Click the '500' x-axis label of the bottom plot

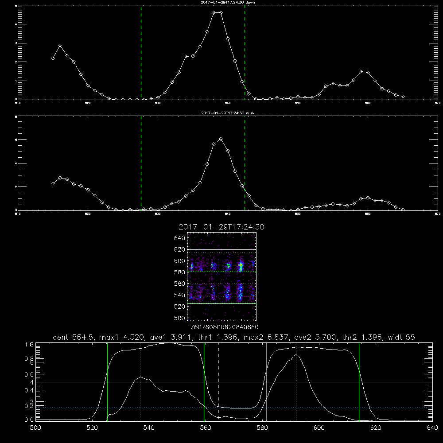(35, 428)
